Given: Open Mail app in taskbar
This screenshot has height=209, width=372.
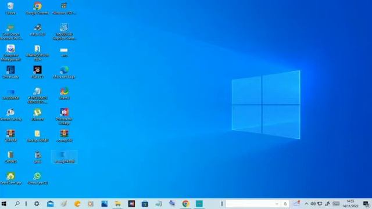Looking at the screenshot, I should point(51,204).
